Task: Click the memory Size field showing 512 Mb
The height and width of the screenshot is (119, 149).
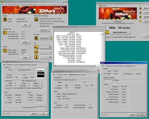Action: click(116, 71)
